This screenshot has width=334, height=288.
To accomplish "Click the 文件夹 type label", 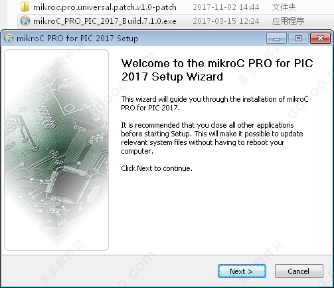I will pos(284,7).
